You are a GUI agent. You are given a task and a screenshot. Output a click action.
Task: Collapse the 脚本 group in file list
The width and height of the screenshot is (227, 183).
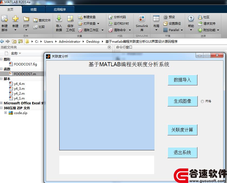(1, 79)
